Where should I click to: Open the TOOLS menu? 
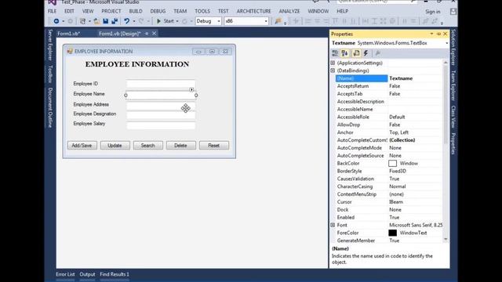202,11
